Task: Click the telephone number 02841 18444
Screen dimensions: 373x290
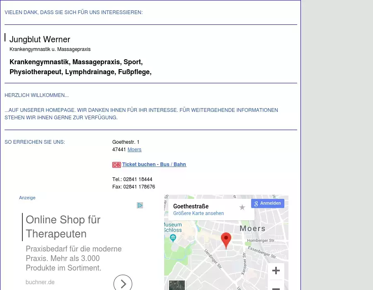Action: (x=138, y=179)
